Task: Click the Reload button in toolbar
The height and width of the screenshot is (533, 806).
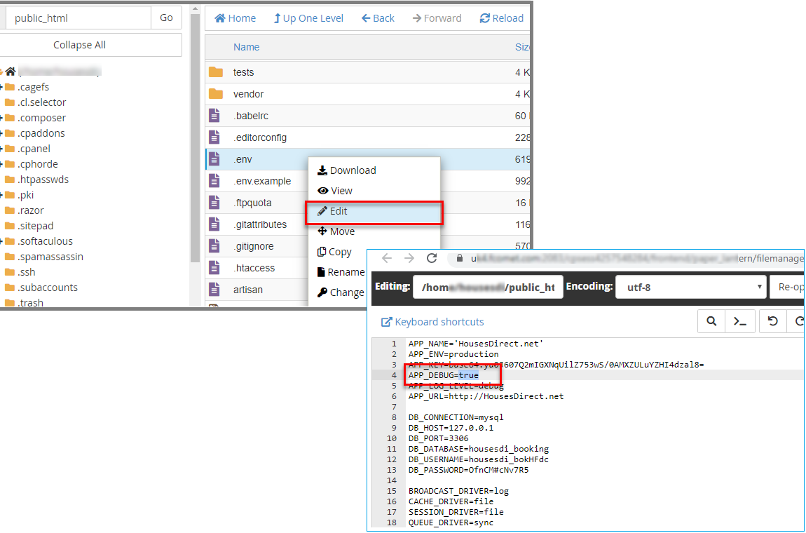Action: click(501, 18)
